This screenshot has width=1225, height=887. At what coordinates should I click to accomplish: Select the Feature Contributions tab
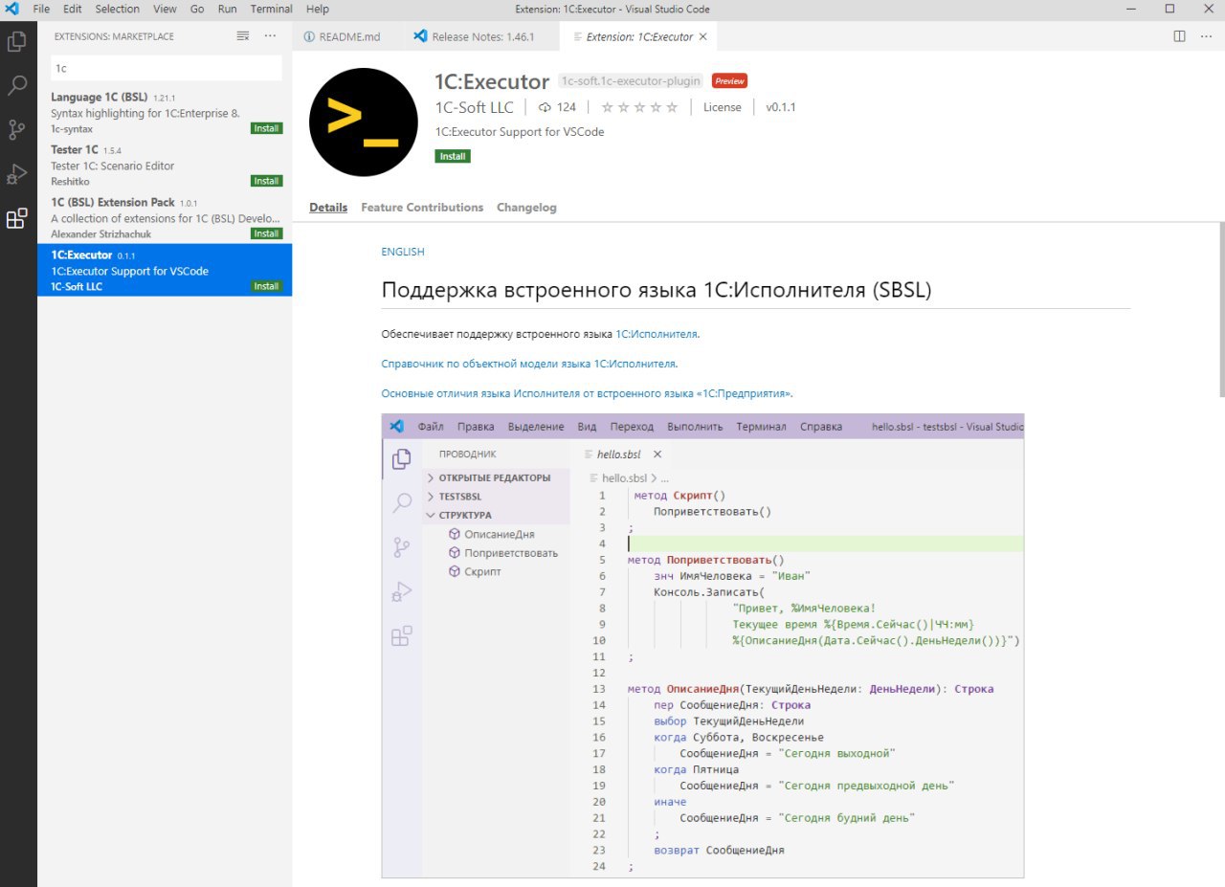click(x=422, y=208)
